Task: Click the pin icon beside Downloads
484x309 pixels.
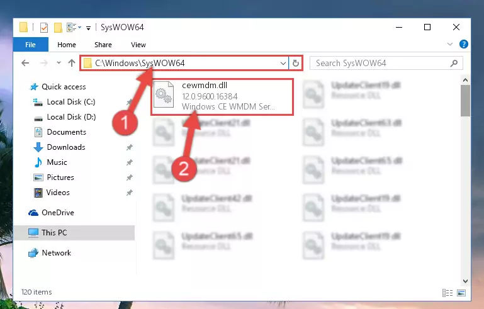Action: [x=129, y=147]
